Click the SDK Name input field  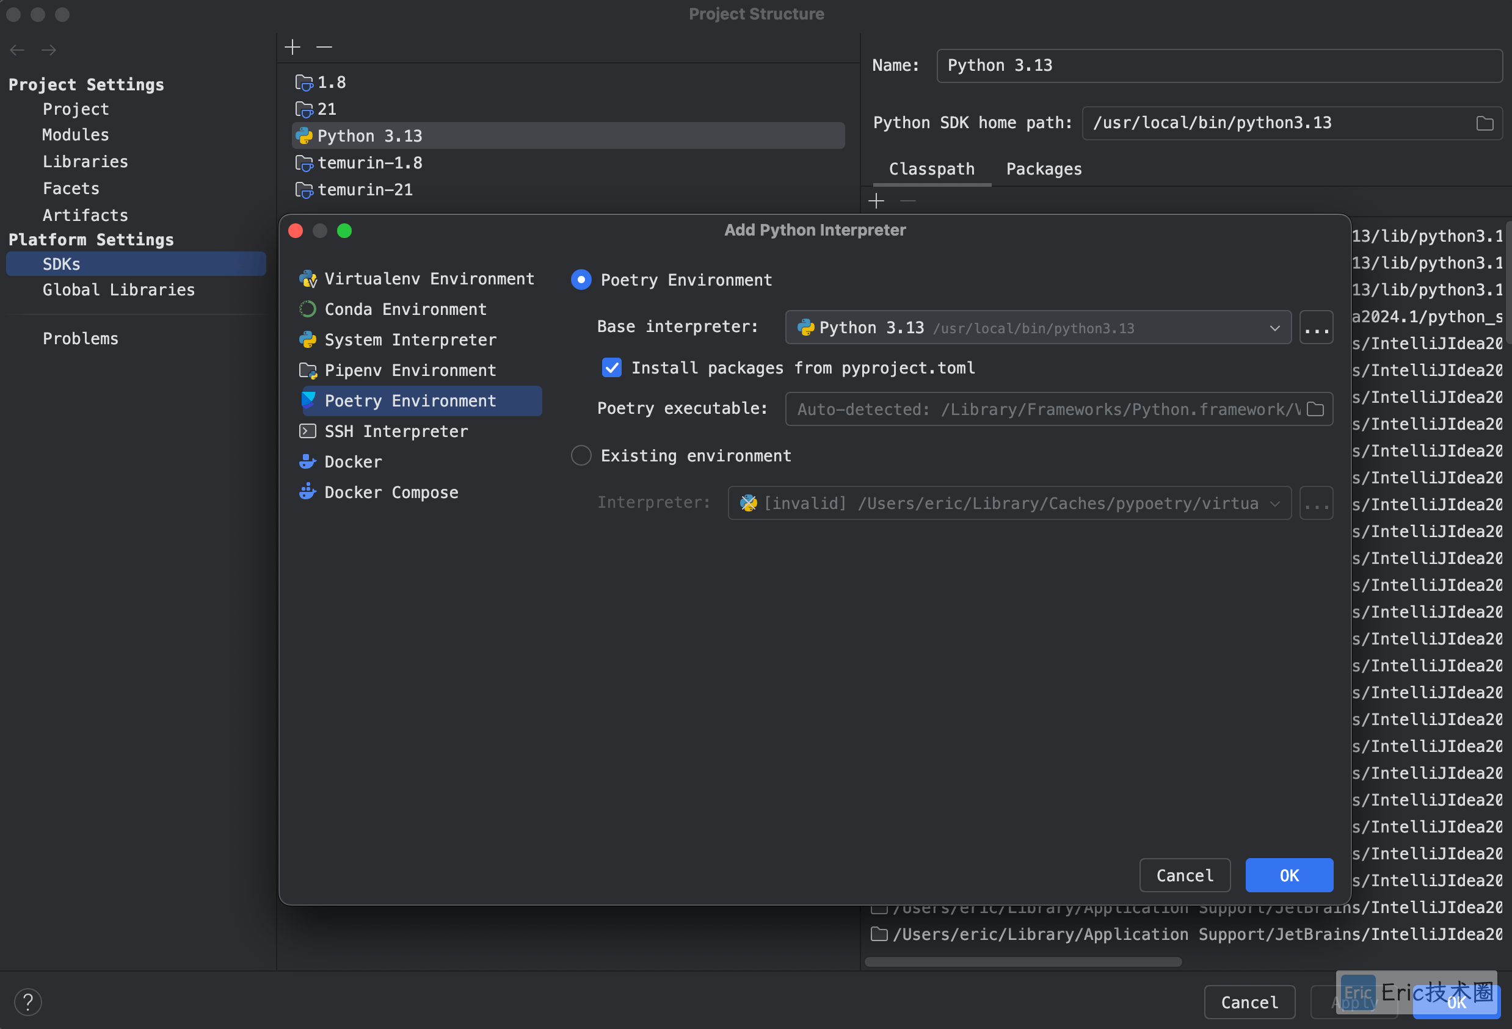[1219, 66]
